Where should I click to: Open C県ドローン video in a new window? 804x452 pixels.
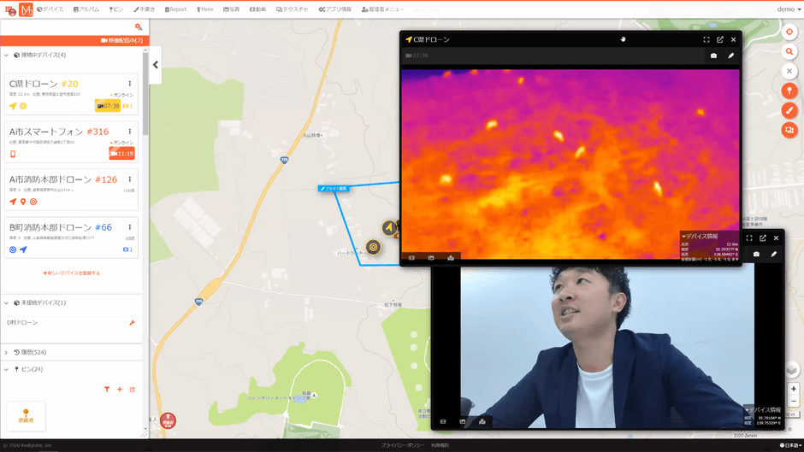coord(720,39)
